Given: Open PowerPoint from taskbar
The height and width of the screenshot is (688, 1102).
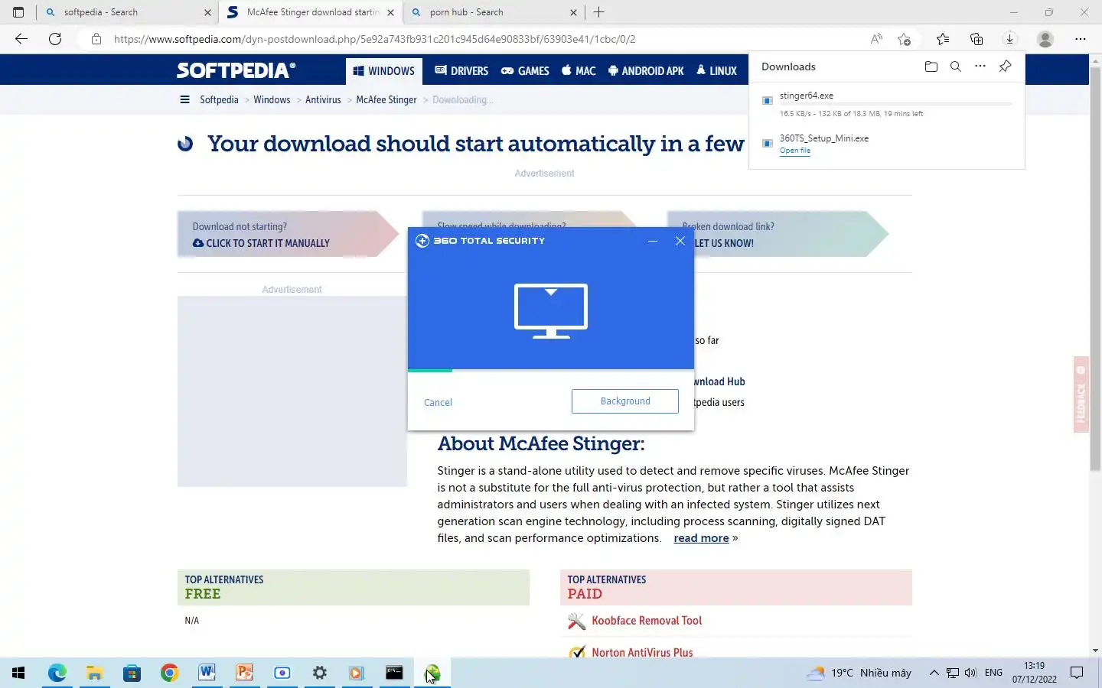Looking at the screenshot, I should click(x=244, y=673).
